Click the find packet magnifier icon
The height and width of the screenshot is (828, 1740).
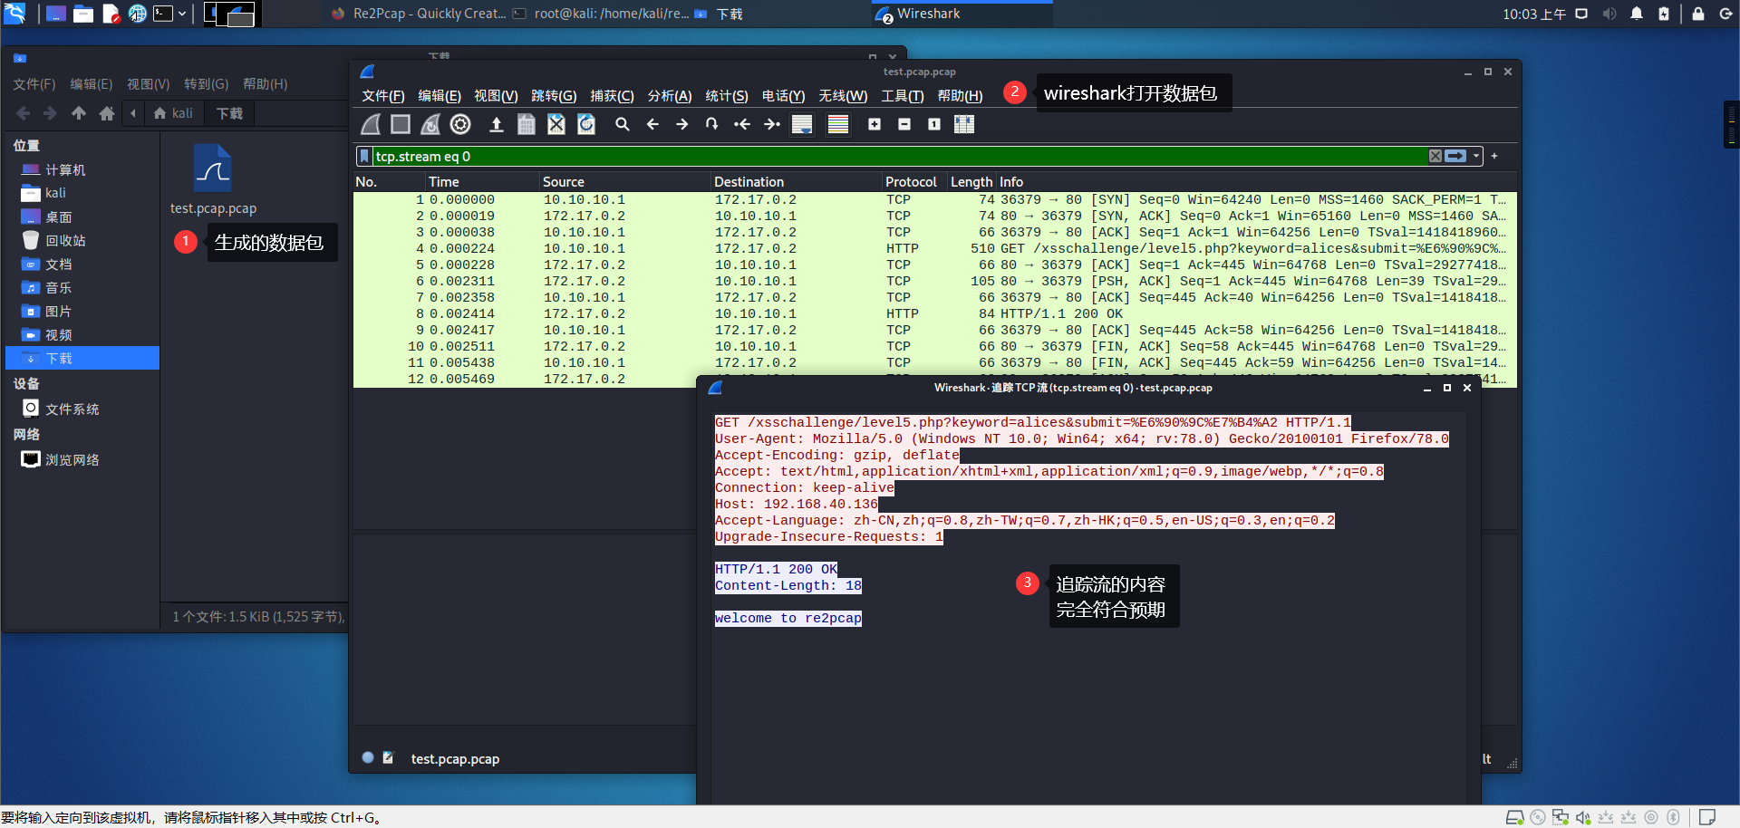coord(622,124)
